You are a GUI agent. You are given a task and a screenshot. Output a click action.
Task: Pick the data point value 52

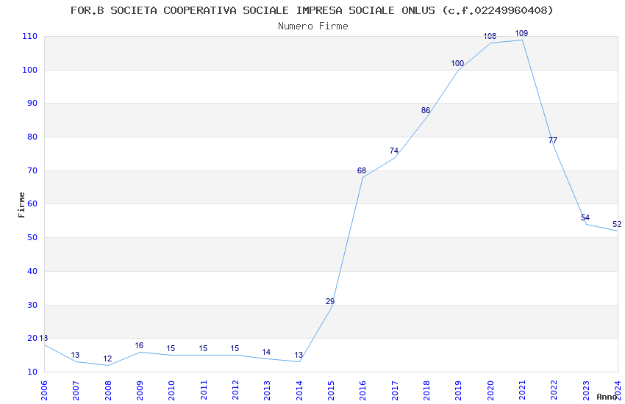point(617,225)
